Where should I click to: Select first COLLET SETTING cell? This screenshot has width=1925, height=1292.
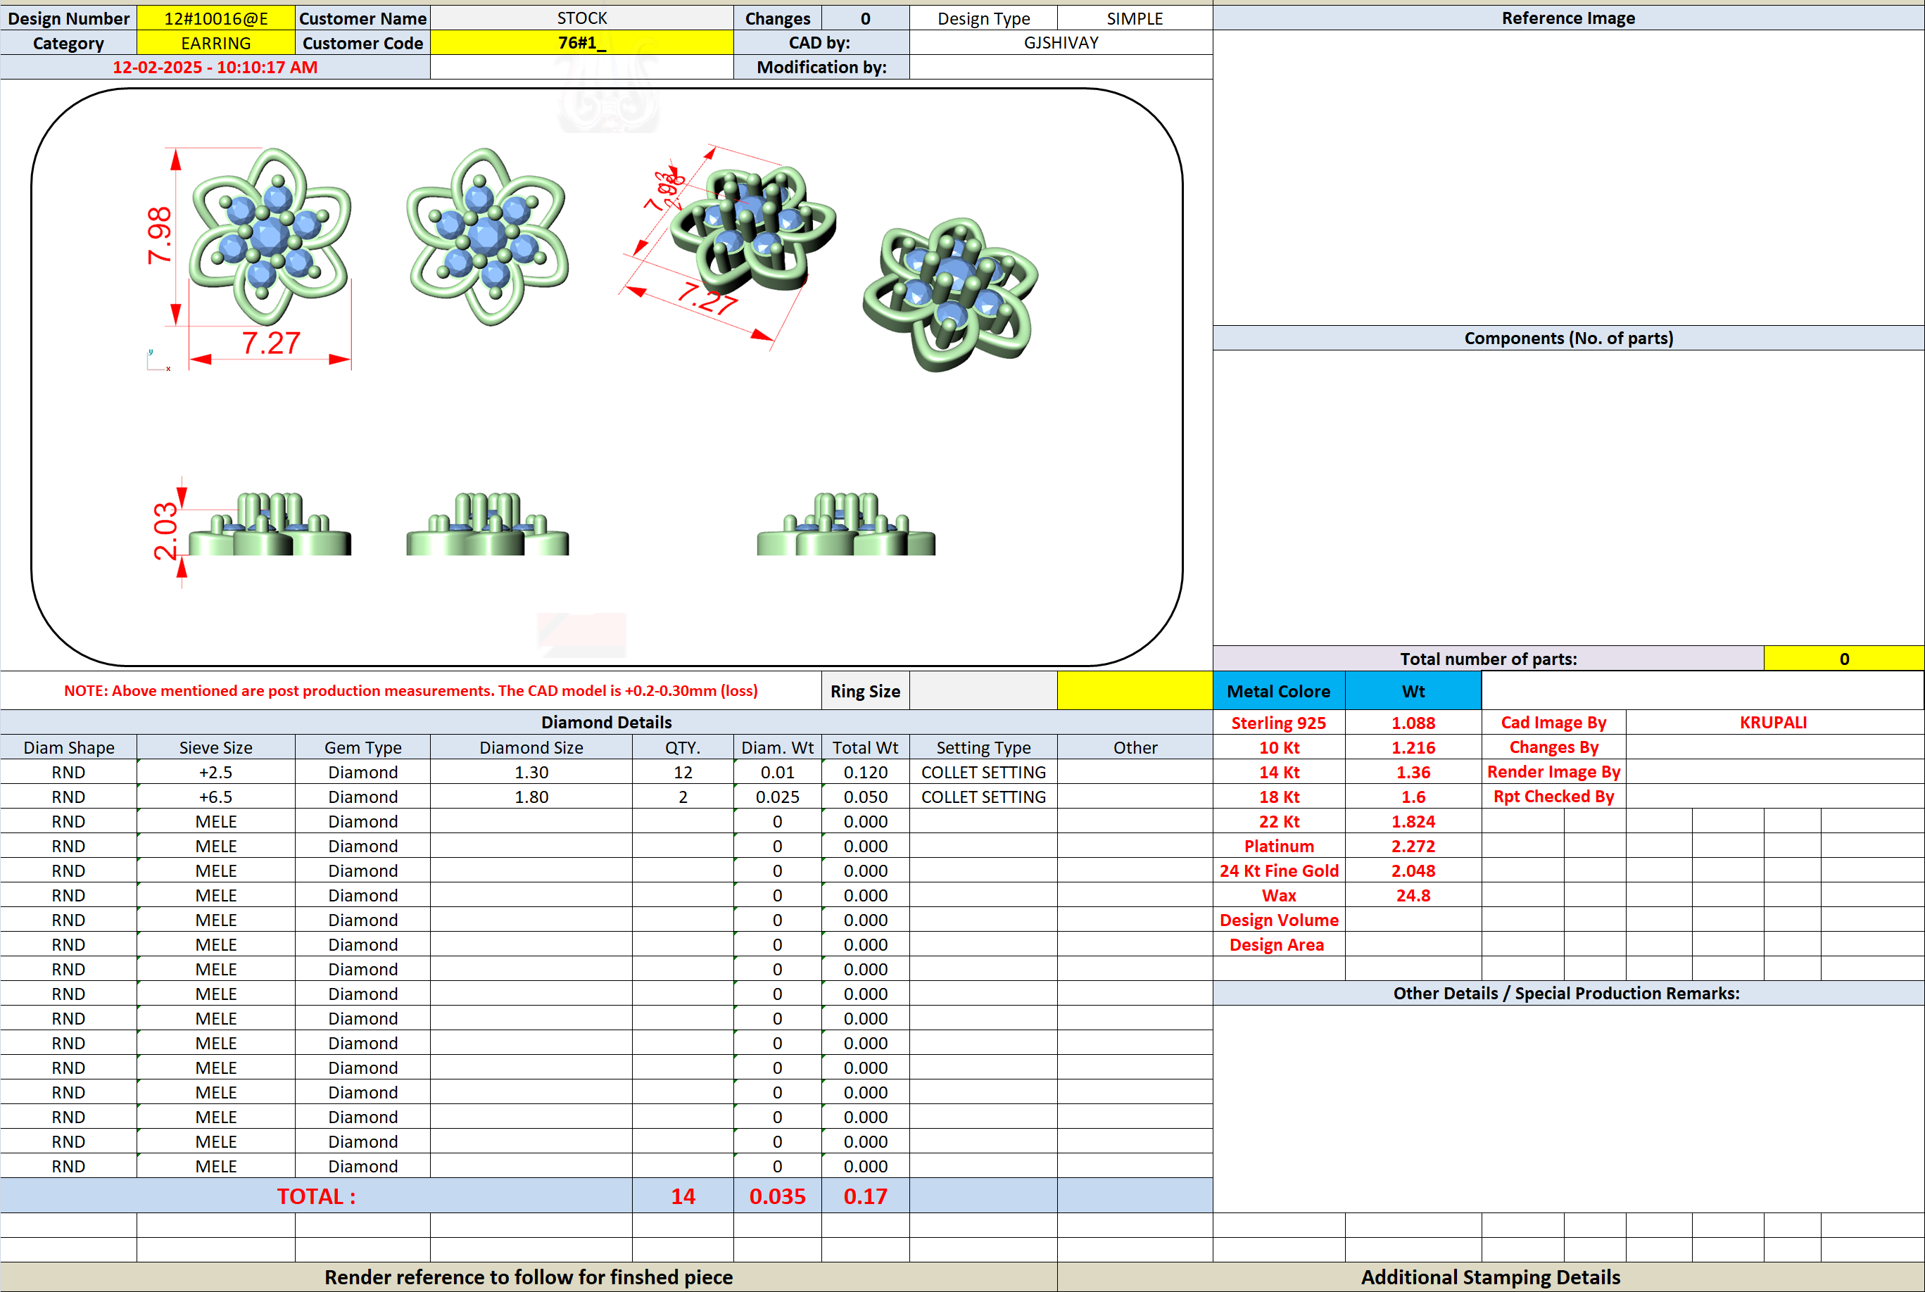coord(983,772)
